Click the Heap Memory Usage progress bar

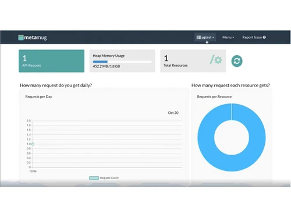tap(122, 62)
